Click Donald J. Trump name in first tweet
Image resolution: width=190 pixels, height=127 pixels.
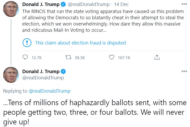click(41, 5)
